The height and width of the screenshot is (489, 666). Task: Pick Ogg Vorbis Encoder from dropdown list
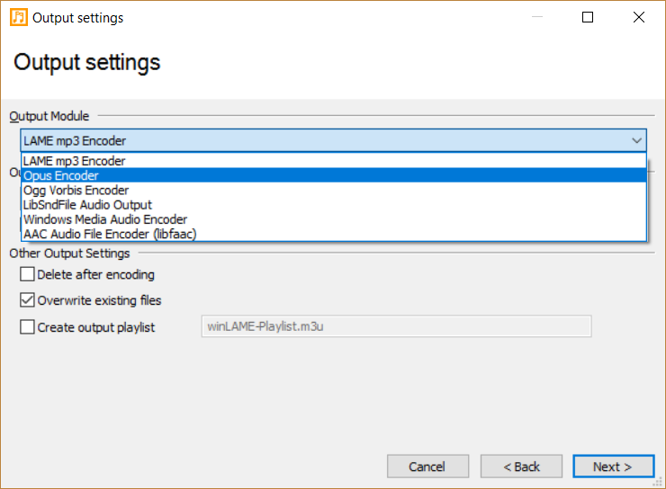[334, 190]
